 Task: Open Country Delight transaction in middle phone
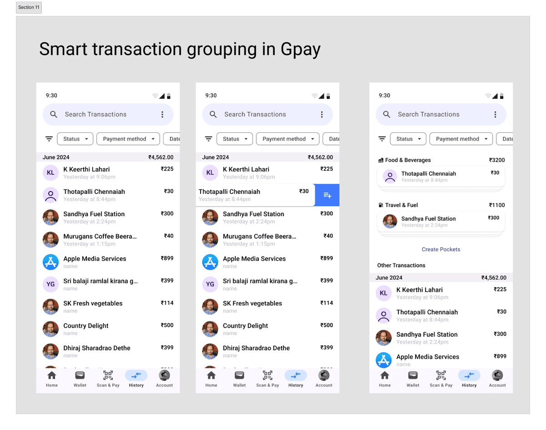point(268,329)
